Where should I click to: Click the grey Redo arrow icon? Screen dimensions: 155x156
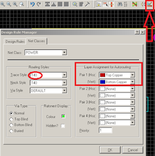39,4
